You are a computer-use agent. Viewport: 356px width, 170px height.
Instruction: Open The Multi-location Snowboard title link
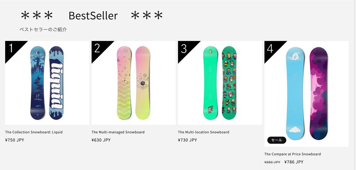[204, 132]
